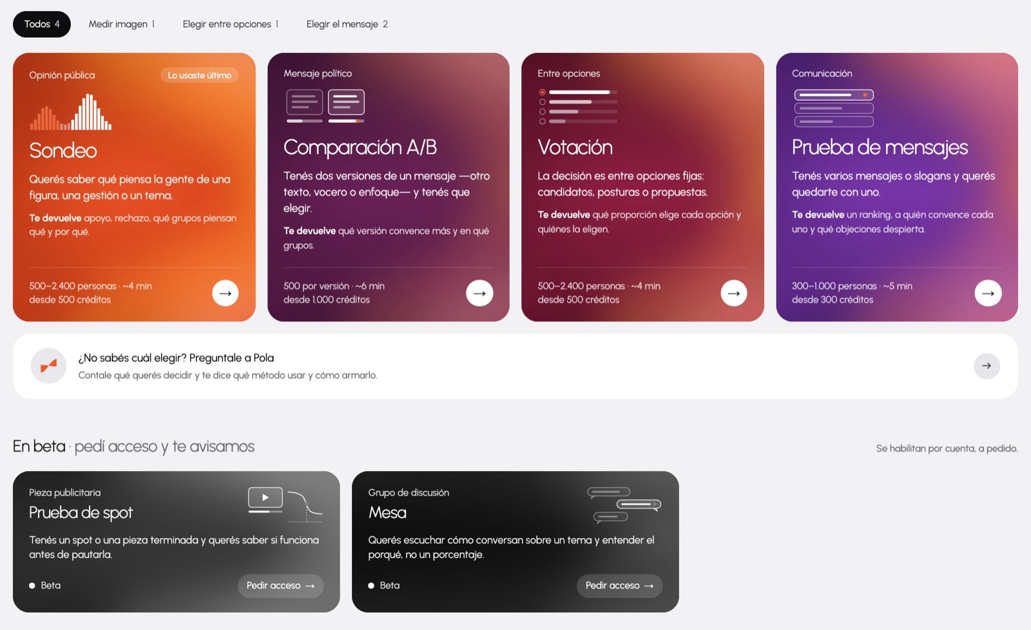Click 'Comunicación' label
This screenshot has width=1031, height=630.
pos(822,73)
